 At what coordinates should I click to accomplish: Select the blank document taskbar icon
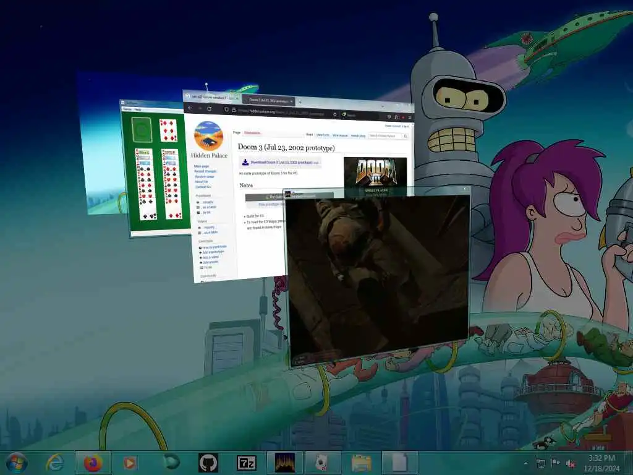399,463
